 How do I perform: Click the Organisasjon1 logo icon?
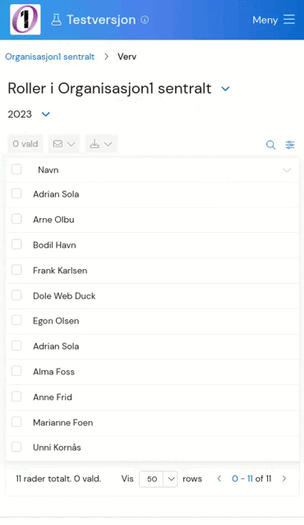[25, 20]
